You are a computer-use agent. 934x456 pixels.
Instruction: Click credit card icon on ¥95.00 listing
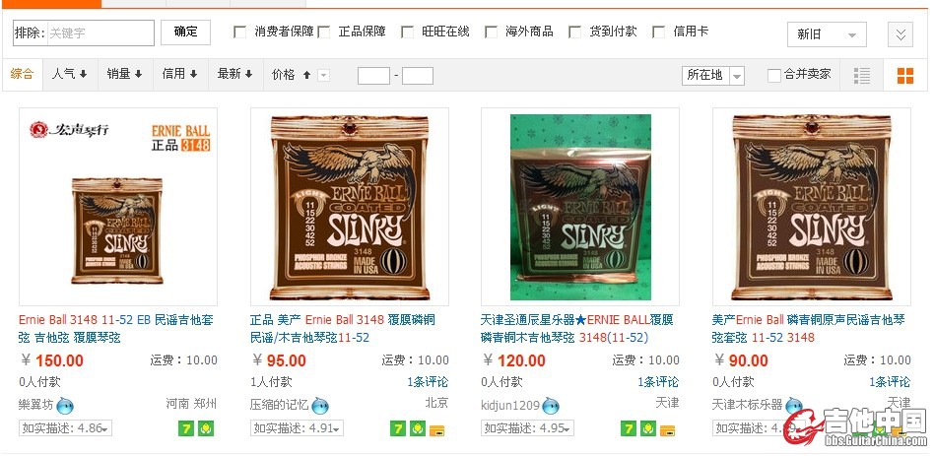(x=436, y=429)
